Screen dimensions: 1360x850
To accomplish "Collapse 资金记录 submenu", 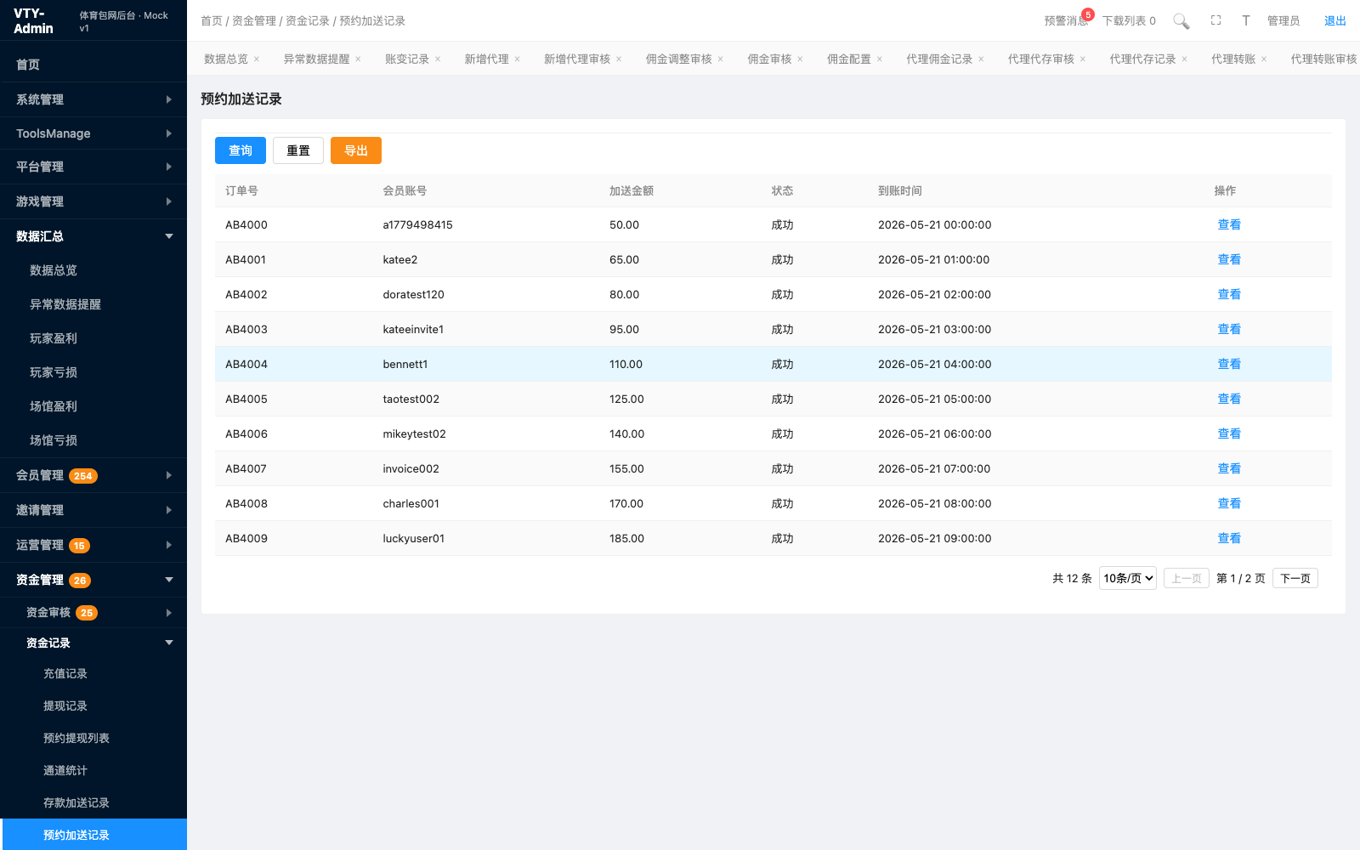I will click(x=93, y=643).
